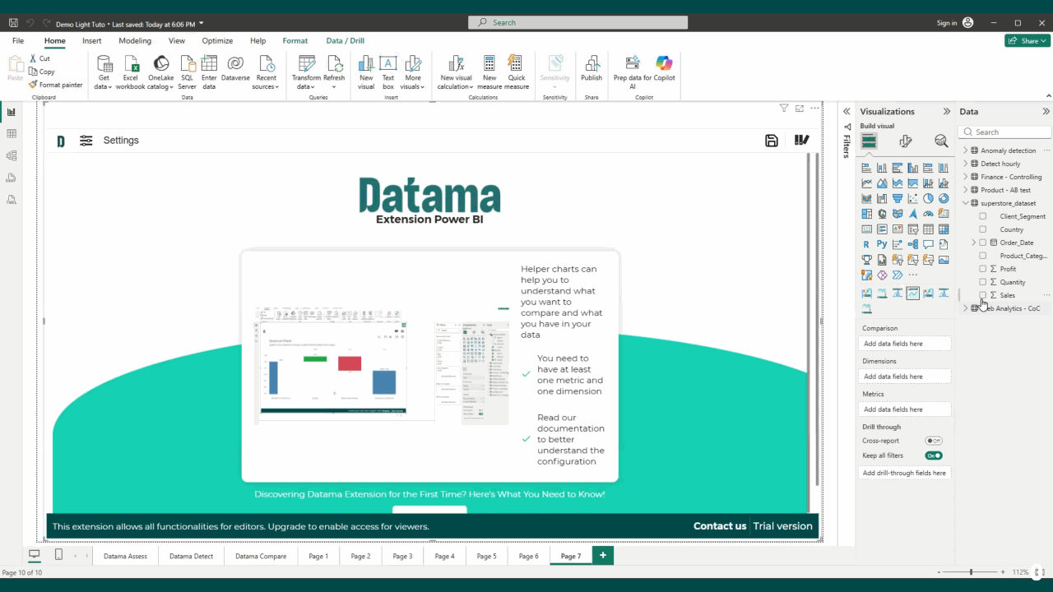
Task: Open Datama Settings sliders icon
Action: (x=86, y=141)
